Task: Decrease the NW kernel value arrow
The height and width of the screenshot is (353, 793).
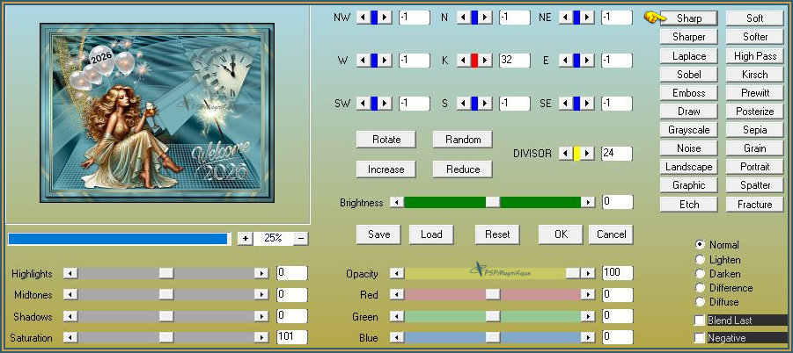Action: (362, 18)
